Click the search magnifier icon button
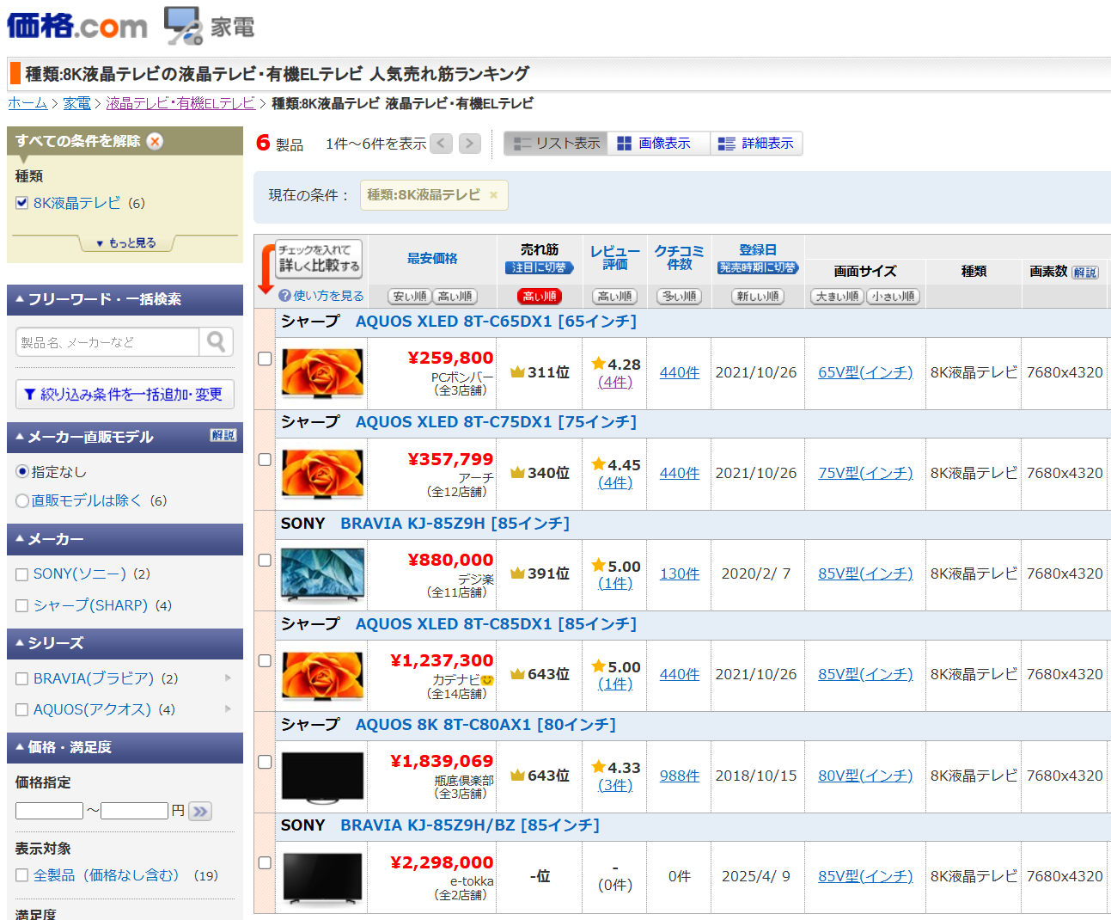The width and height of the screenshot is (1111, 920). point(217,342)
